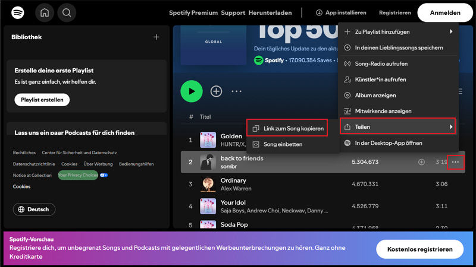Click Mitwirkende anzeigen credits icon
The image size is (476, 267).
click(x=347, y=111)
